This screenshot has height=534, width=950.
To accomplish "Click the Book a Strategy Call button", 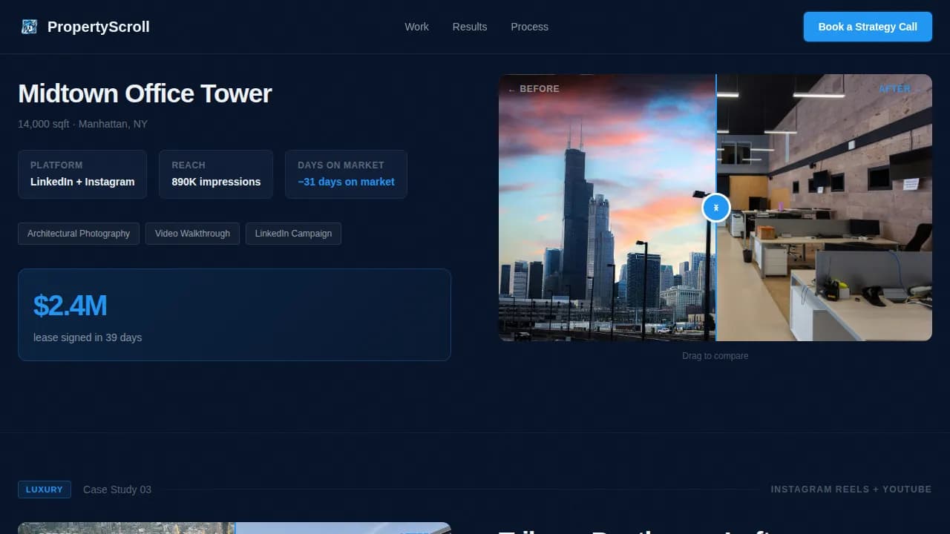I will click(x=868, y=27).
